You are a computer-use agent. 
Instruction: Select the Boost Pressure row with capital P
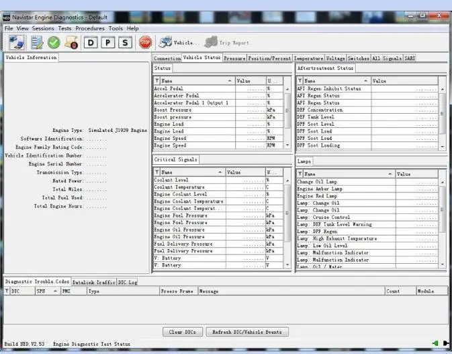point(218,110)
